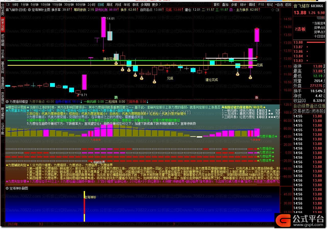Click the 音飞储存 stock name header
Viewport: 328px width, 229px height.
pyautogui.click(x=301, y=6)
